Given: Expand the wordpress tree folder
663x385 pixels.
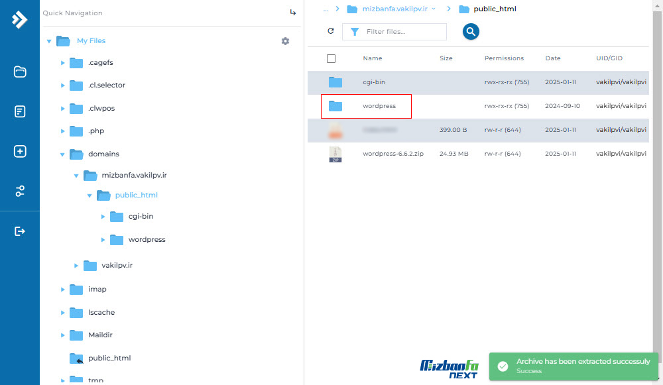Looking at the screenshot, I should [103, 240].
